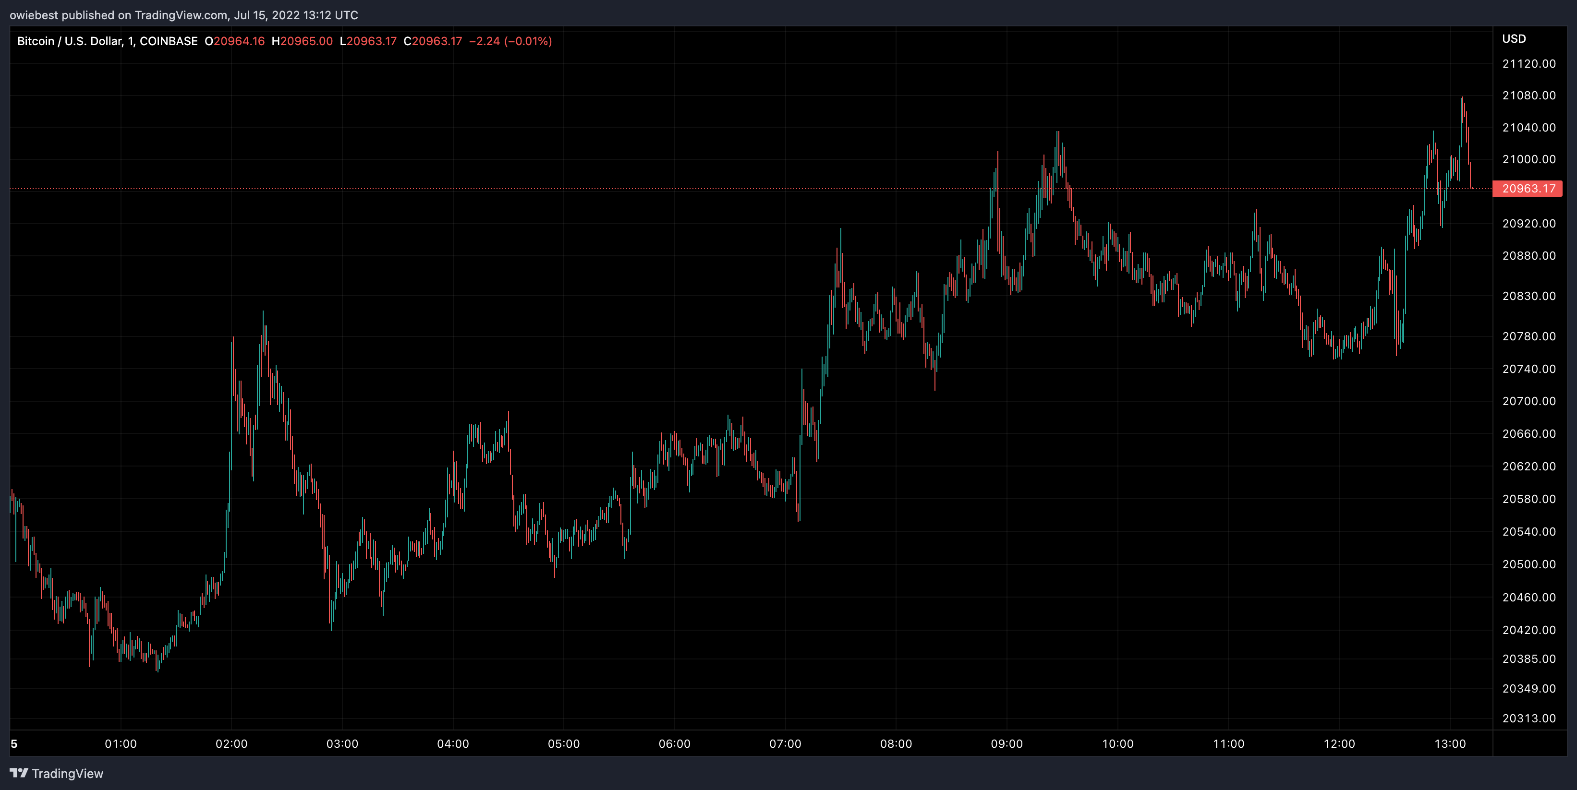
Task: Click the 02:00 time axis label
Action: click(231, 744)
